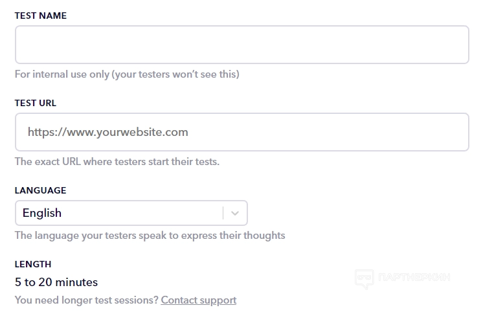Click the TEST URL label
This screenshot has height=323, width=483.
click(36, 103)
